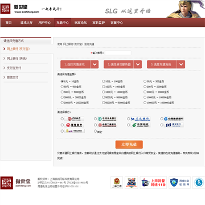Click the Bank of China logo
The height and width of the screenshot is (205, 205).
click(x=74, y=119)
